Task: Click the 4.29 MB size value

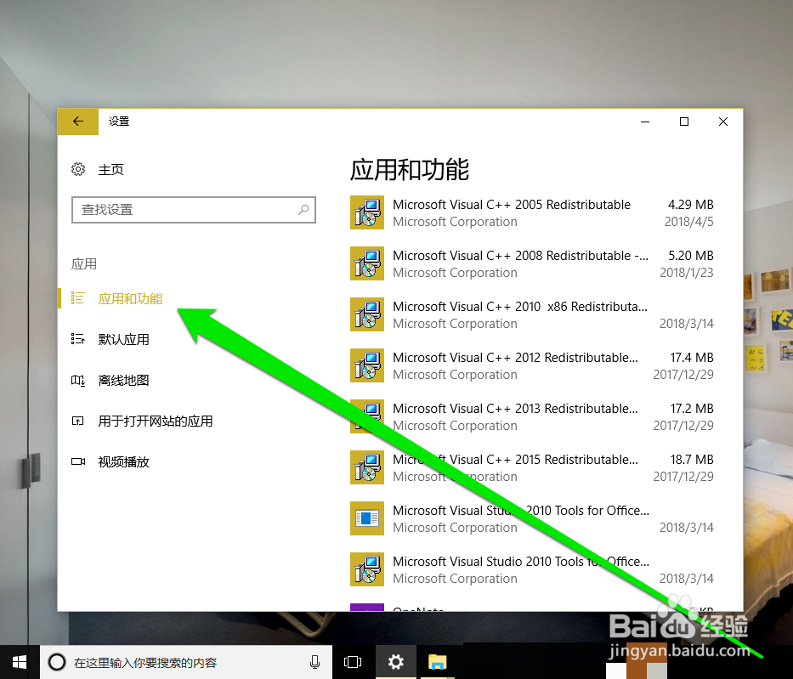Action: (690, 204)
